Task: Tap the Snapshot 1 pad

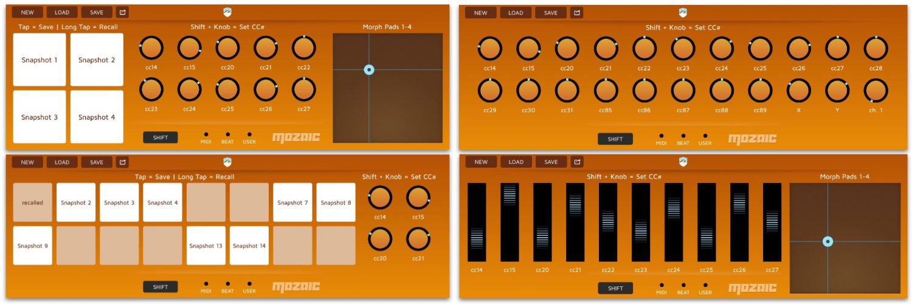Action: [x=40, y=60]
